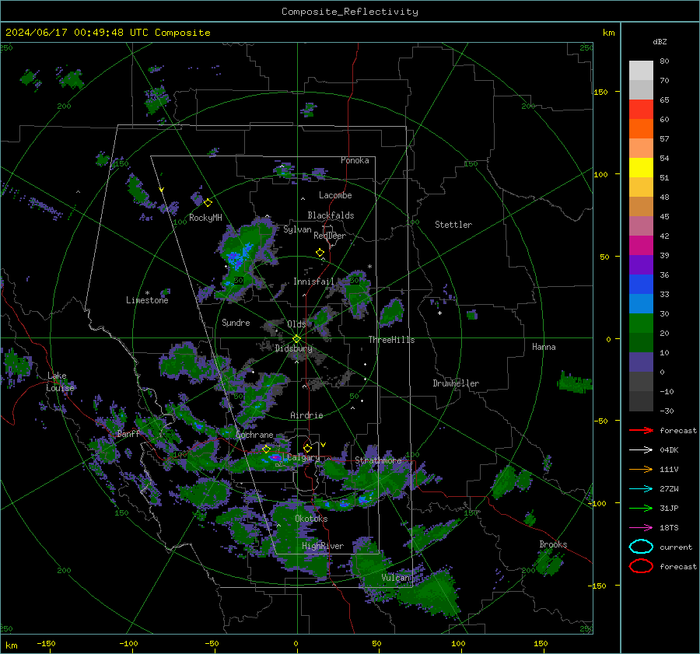This screenshot has height=654, width=700.
Task: Click the yellow radar site marker near Didsbury
Action: [297, 338]
